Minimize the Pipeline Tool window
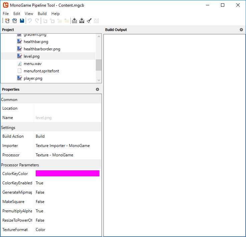 [x=208, y=5]
